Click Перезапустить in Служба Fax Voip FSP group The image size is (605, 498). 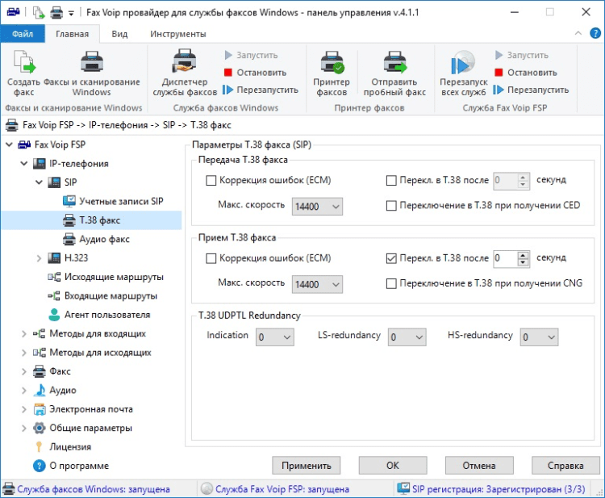click(531, 90)
